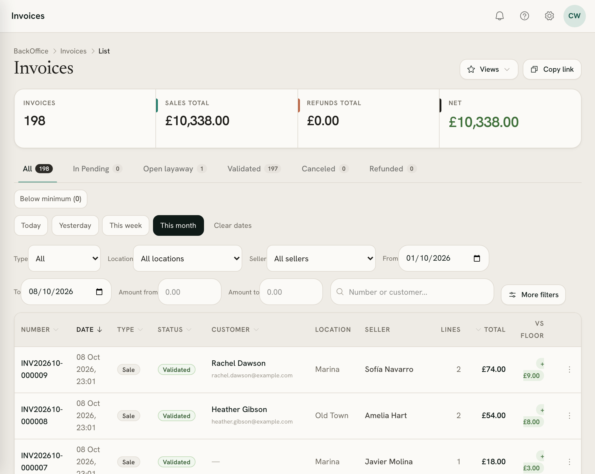The width and height of the screenshot is (595, 474).
Task: Switch to the In Pending tab
Action: [x=97, y=169]
